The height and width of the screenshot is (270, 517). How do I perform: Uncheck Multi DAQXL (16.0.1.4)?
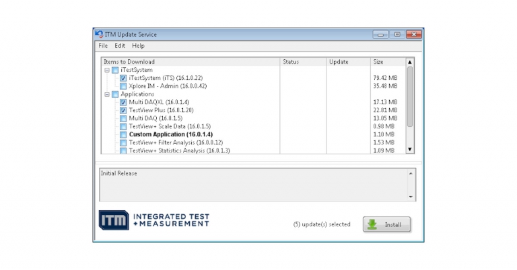click(x=123, y=102)
